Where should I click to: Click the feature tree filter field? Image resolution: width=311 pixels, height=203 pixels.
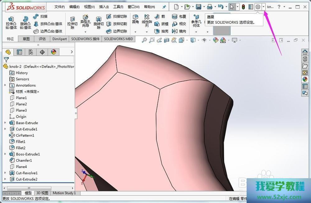(40, 60)
